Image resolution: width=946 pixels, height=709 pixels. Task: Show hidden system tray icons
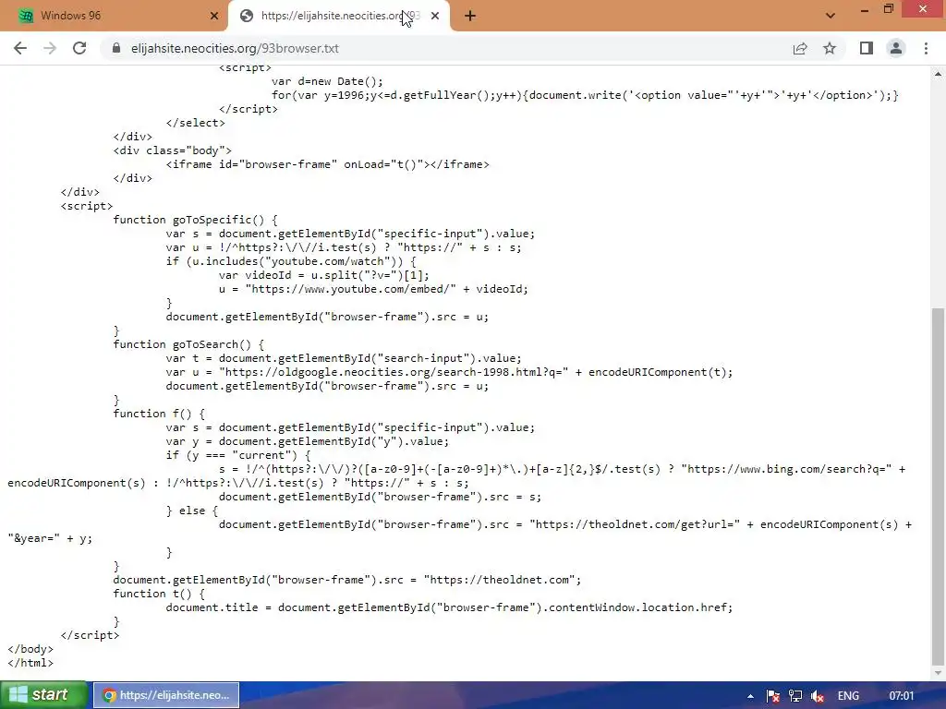point(750,696)
